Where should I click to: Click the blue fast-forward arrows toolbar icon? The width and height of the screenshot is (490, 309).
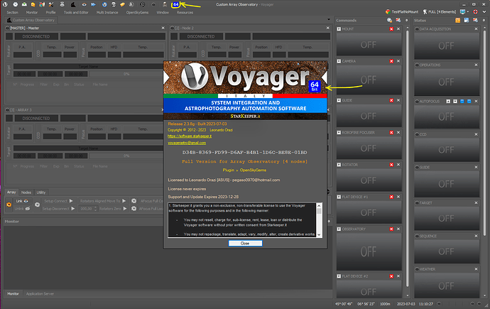[x=93, y=5]
